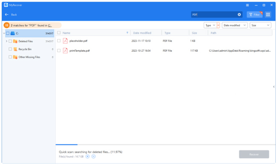Check the Other Missing Files checkbox
This screenshot has height=165, width=277.
pos(10,57)
